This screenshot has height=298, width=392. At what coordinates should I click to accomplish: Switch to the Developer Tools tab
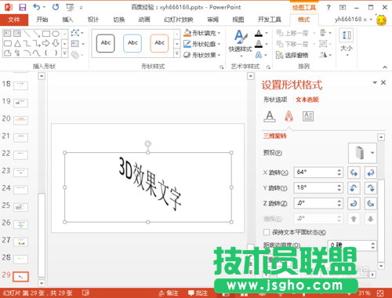pos(270,20)
